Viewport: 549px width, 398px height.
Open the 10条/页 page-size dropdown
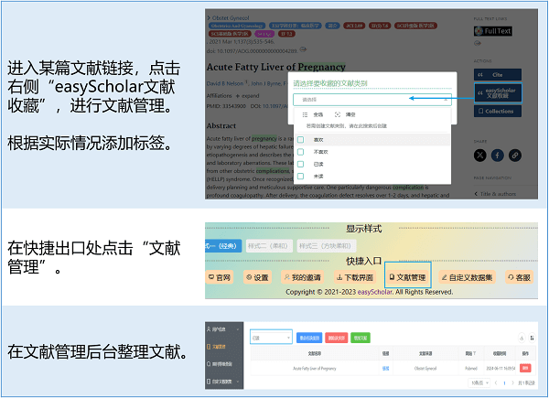point(479,383)
